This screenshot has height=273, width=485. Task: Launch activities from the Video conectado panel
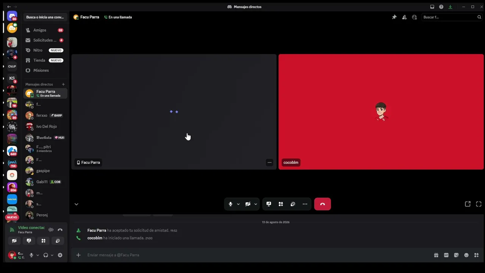(43, 241)
